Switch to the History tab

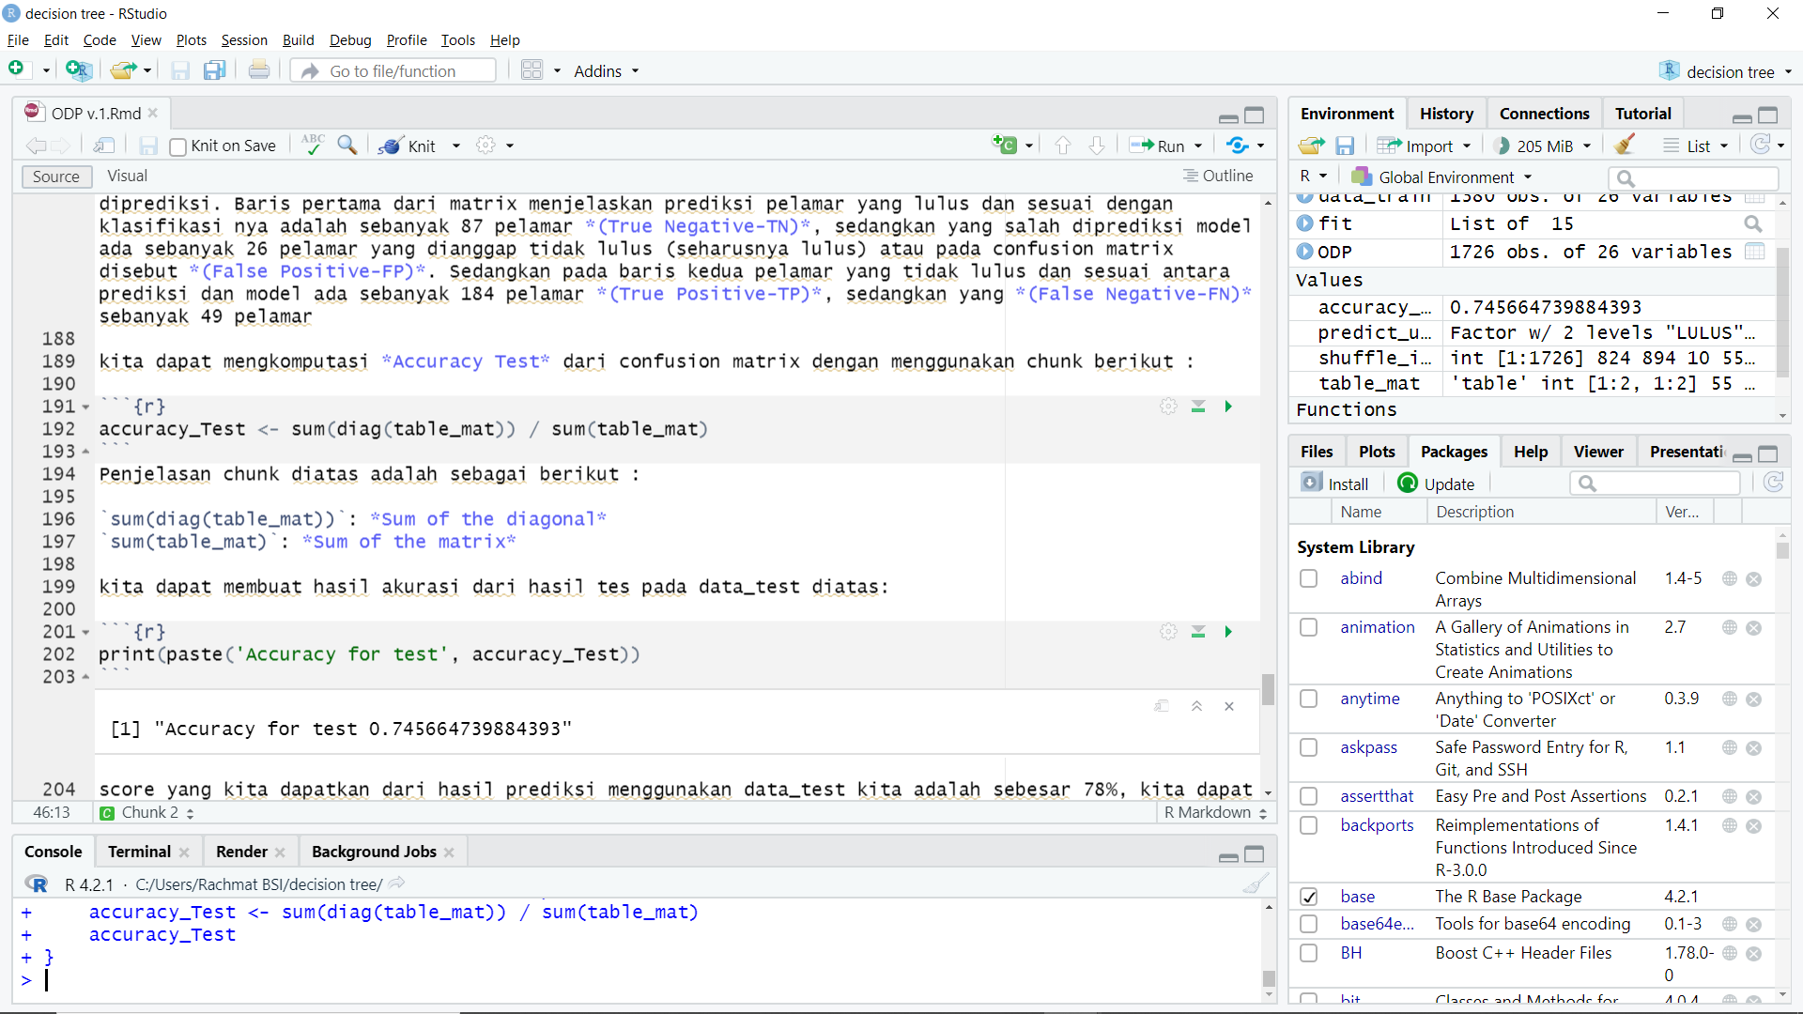pos(1446,113)
